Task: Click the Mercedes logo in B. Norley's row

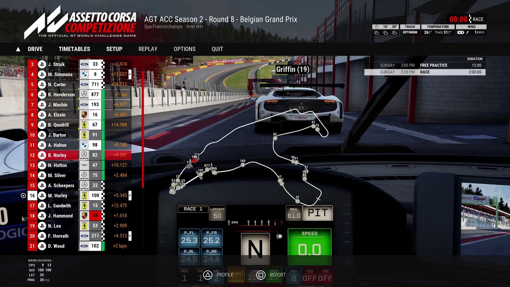Action: [x=84, y=155]
